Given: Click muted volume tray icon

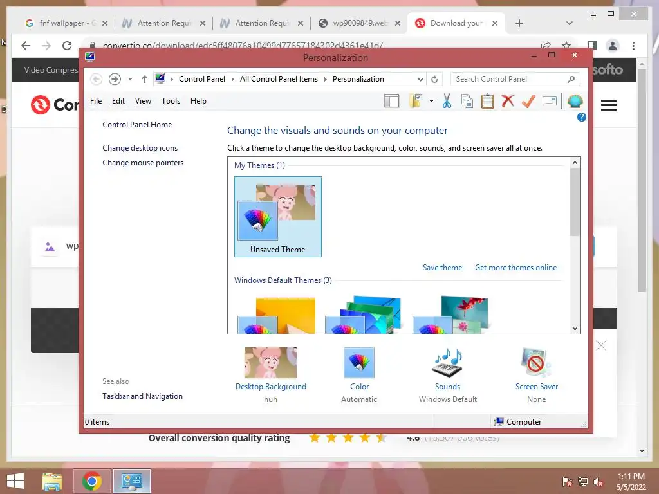Looking at the screenshot, I should 598,482.
